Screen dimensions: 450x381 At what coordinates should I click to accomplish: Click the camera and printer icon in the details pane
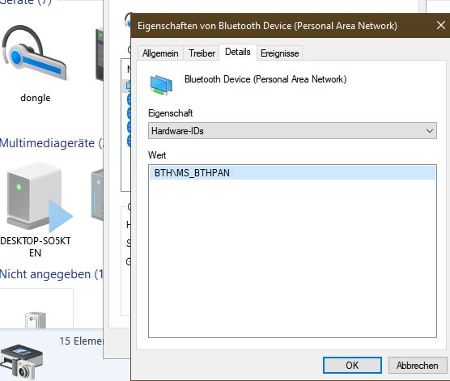(21, 362)
